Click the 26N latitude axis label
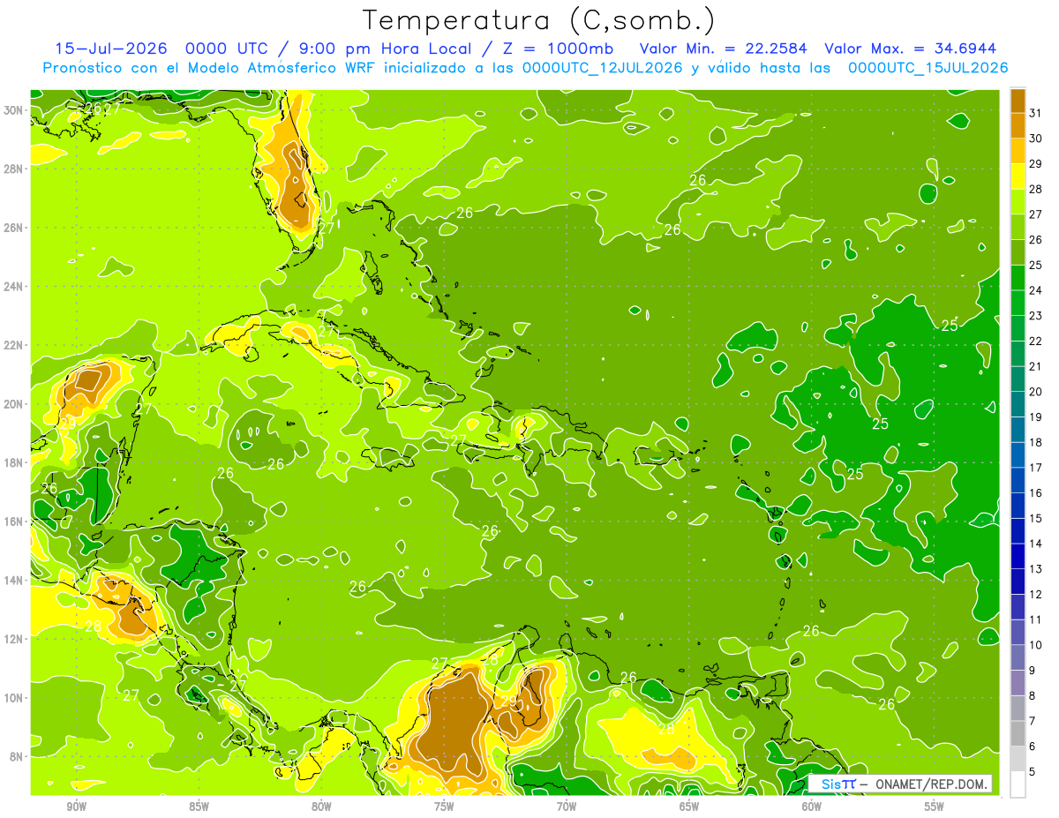 pos(14,227)
